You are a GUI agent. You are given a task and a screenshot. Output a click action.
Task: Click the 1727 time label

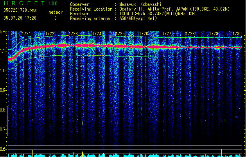coord(167,34)
